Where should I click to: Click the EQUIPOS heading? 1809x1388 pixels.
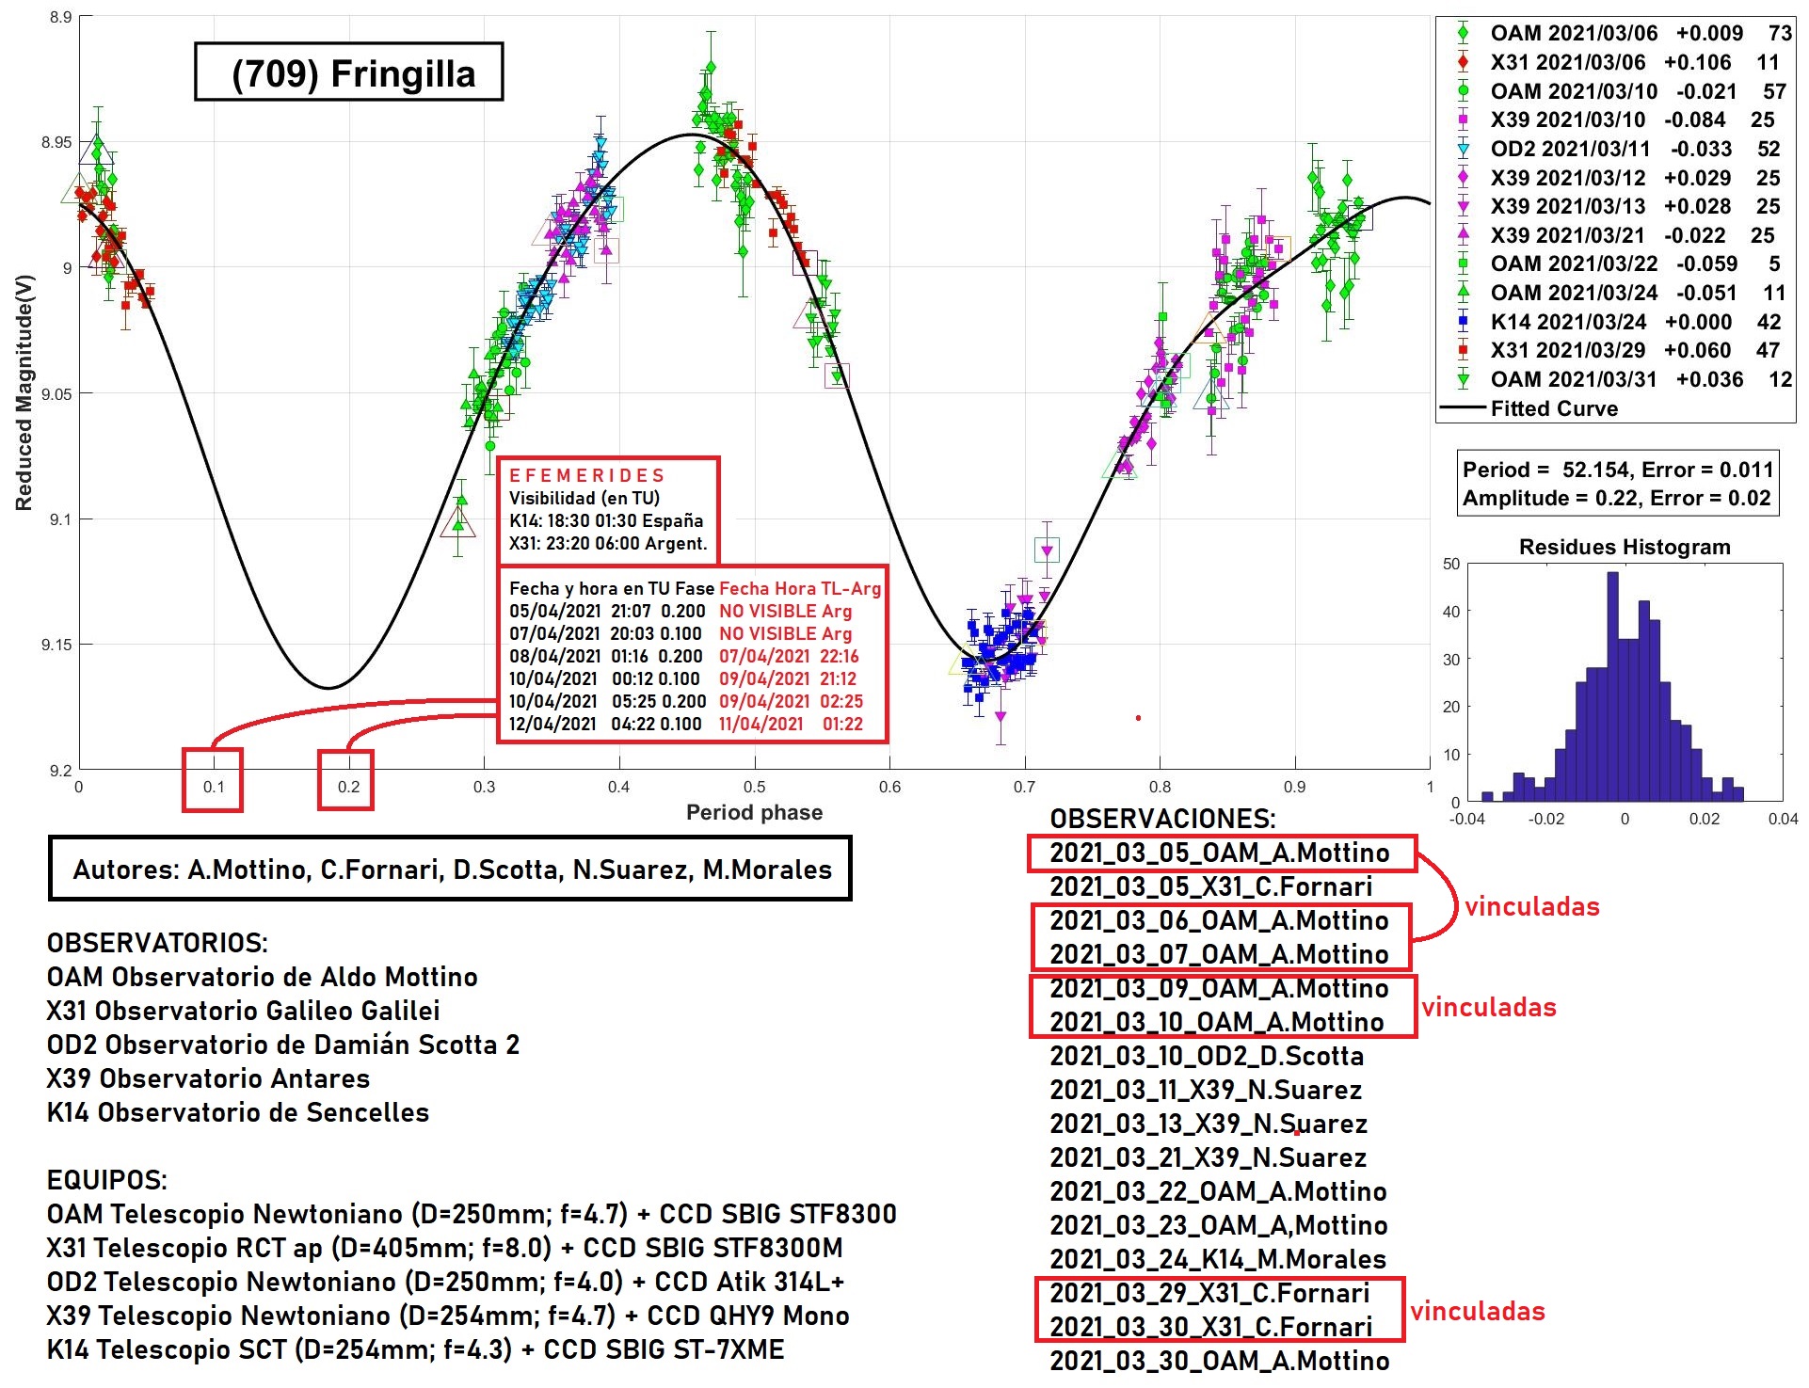pos(107,1180)
